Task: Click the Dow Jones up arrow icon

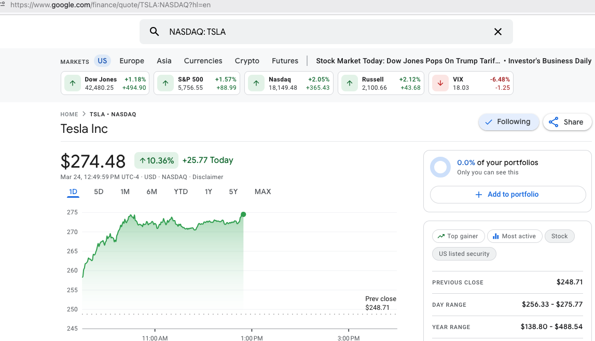Action: pos(73,83)
